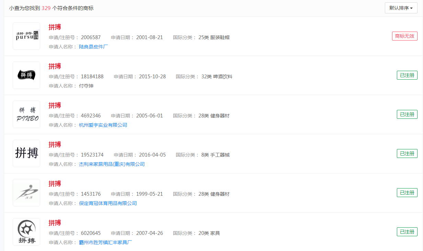
Task: Select application date 1999-05-21
Action: [x=149, y=194]
